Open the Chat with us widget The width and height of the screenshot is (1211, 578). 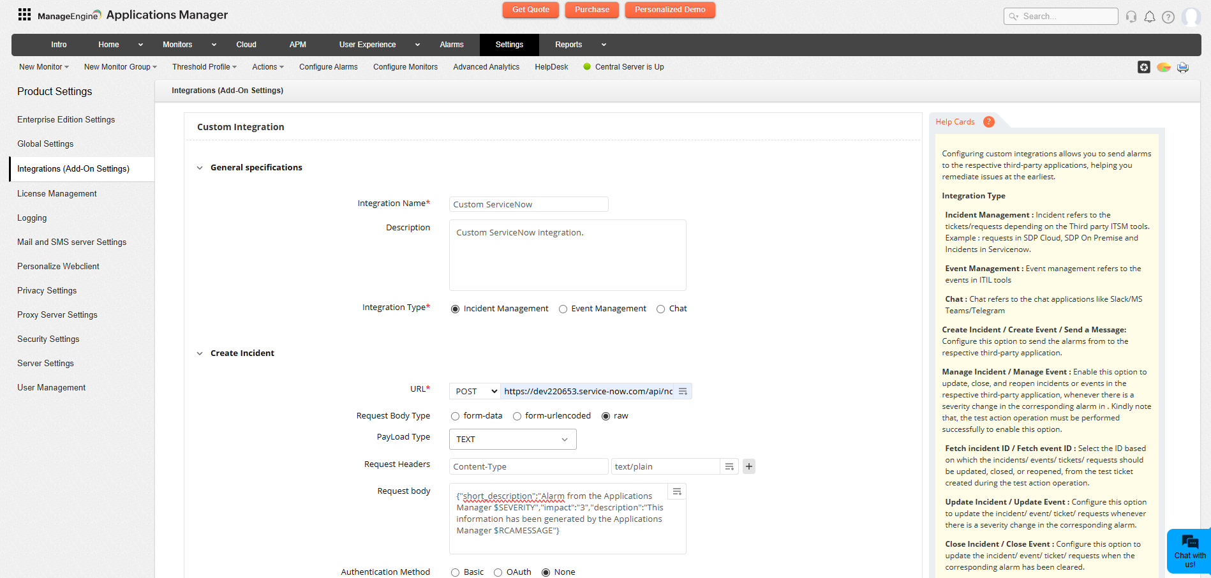[1189, 551]
